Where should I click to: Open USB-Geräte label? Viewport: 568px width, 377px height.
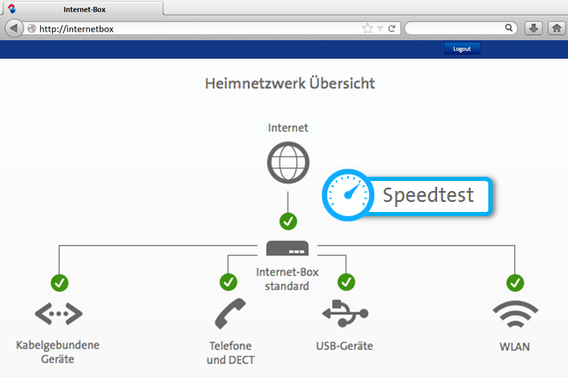tap(345, 346)
